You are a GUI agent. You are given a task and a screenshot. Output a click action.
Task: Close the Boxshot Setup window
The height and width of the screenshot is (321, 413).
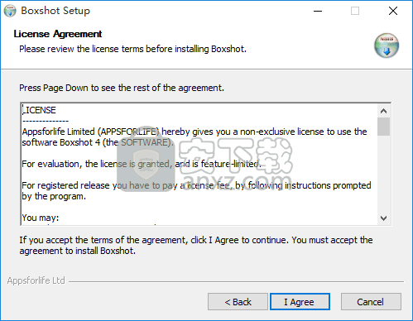(x=393, y=11)
